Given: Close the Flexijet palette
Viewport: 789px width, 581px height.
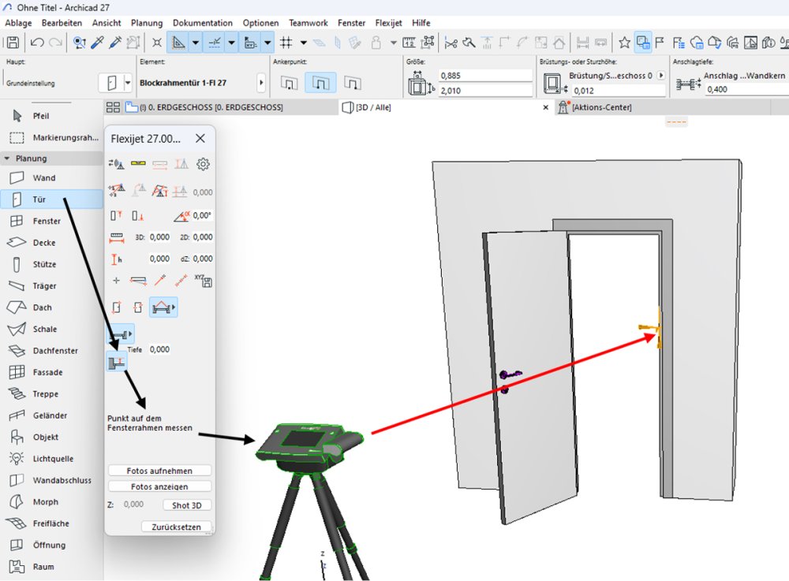Looking at the screenshot, I should coord(200,139).
